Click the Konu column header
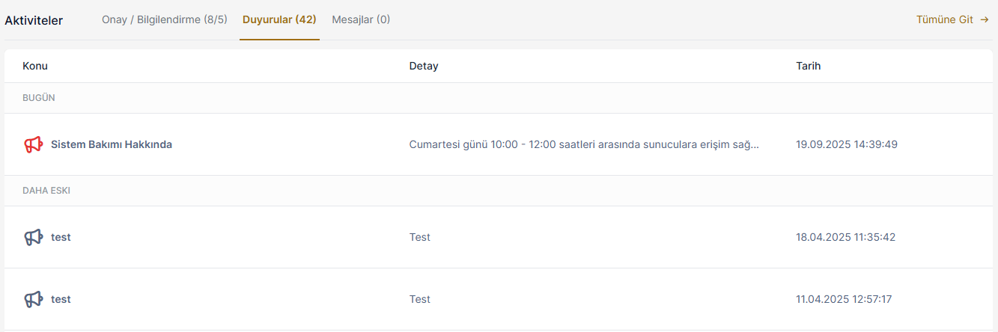998x332 pixels. 35,66
